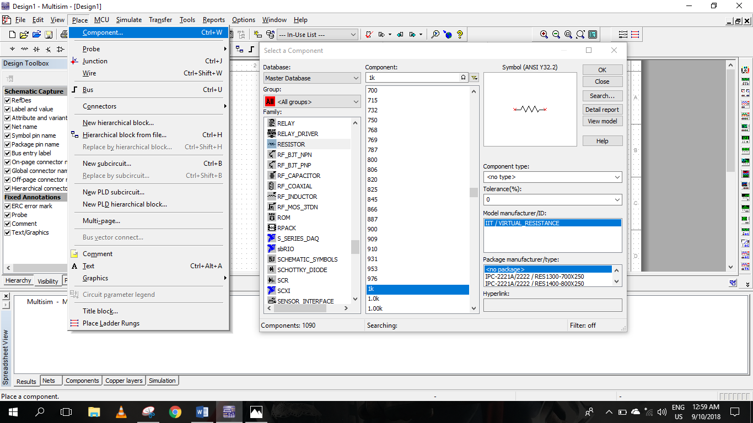
Task: Switch to the Hierarchy tab
Action: (x=18, y=280)
